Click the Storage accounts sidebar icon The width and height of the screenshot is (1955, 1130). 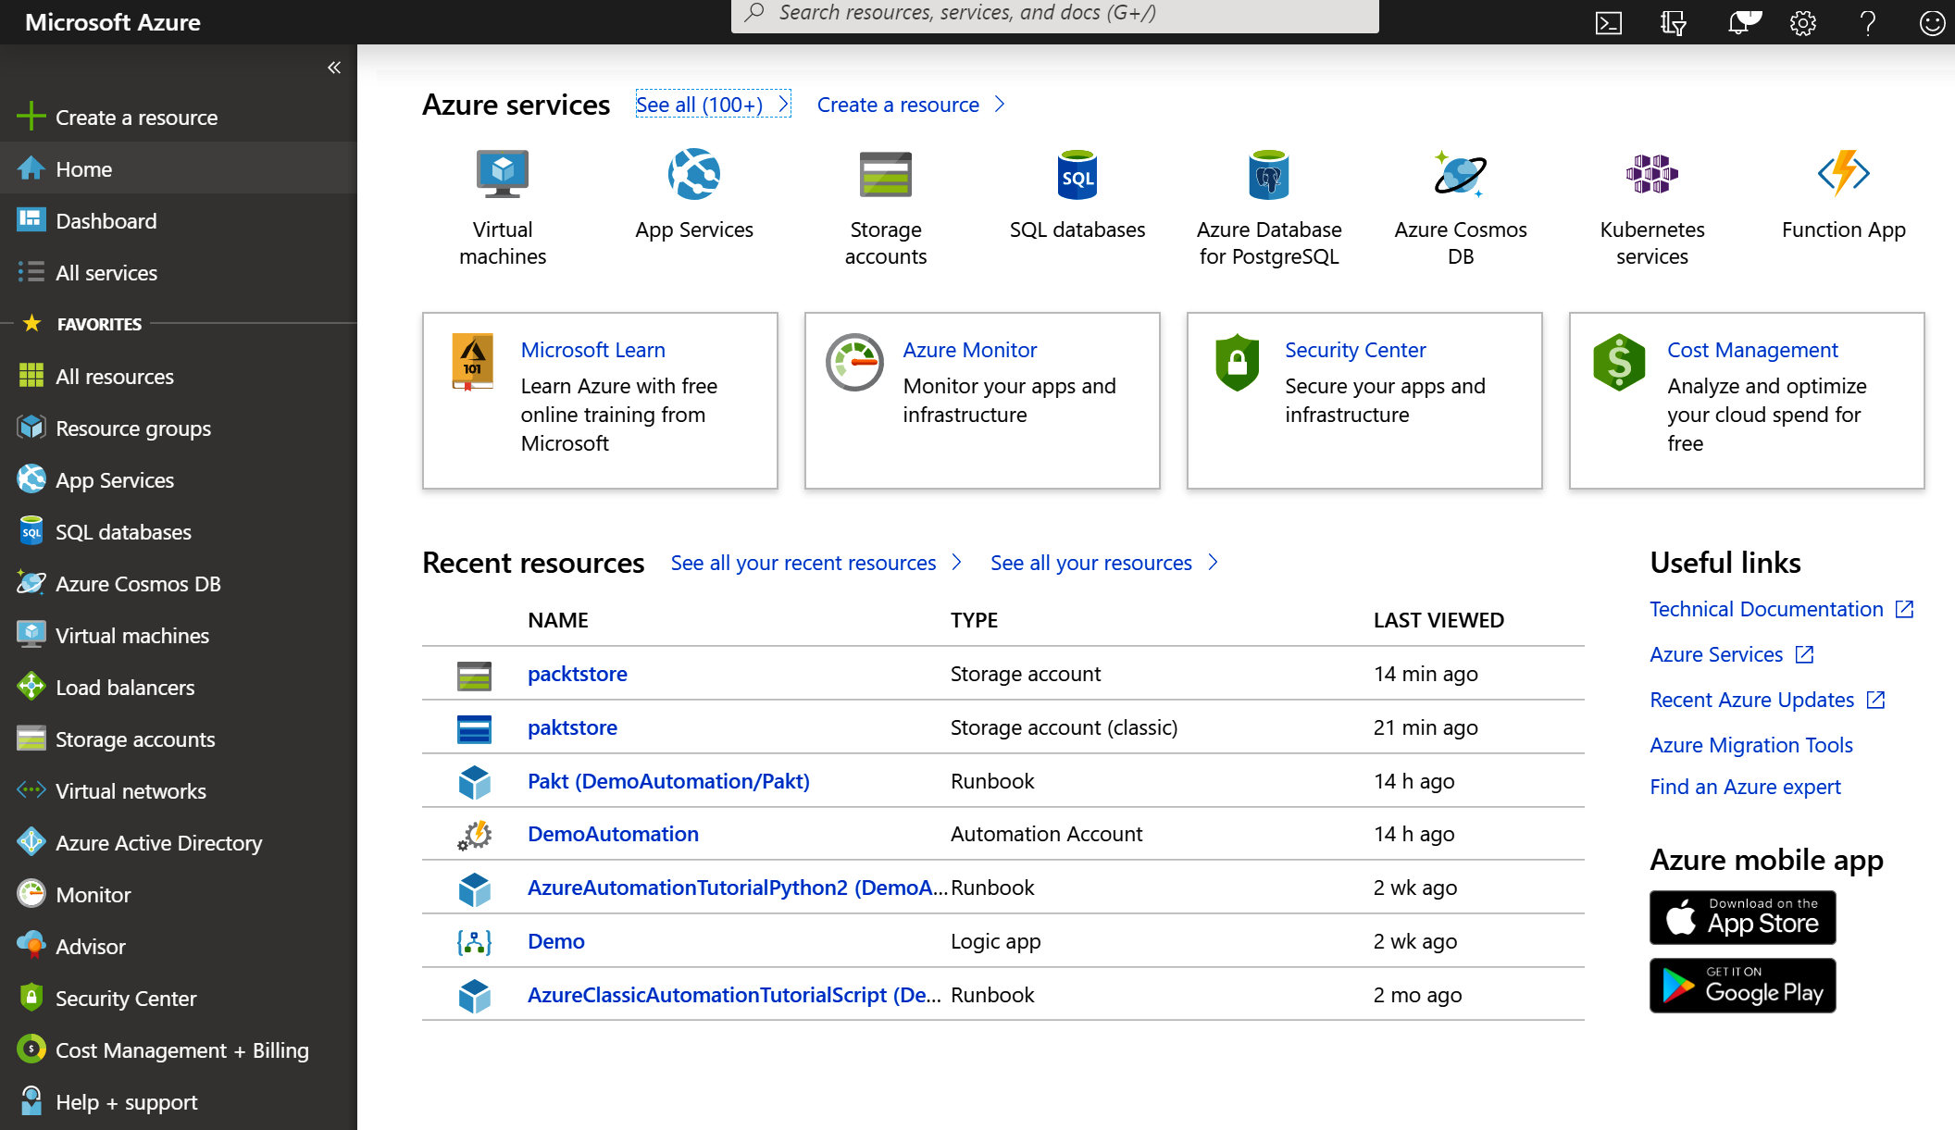tap(31, 739)
